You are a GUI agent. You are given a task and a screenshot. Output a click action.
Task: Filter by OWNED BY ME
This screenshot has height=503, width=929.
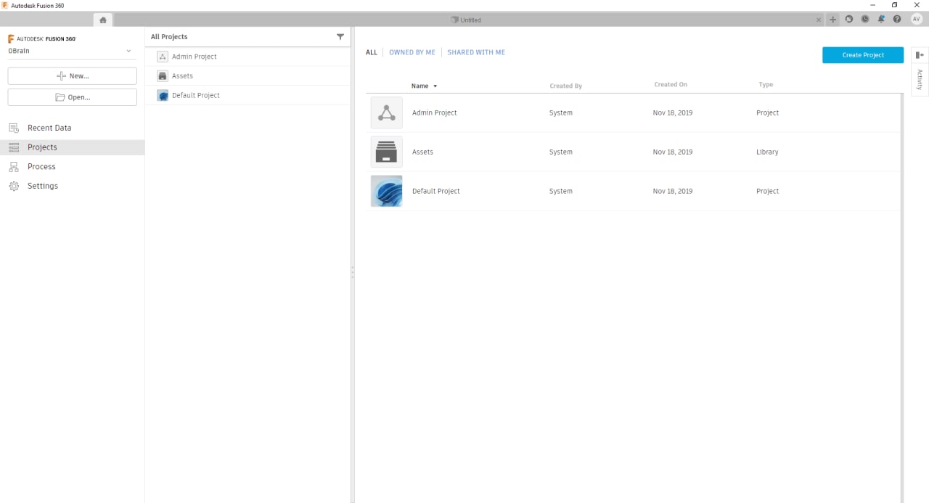pyautogui.click(x=412, y=52)
